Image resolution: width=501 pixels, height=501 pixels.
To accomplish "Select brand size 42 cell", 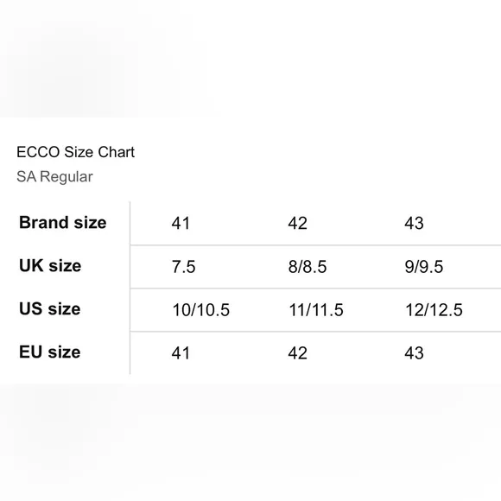I will pos(297,223).
